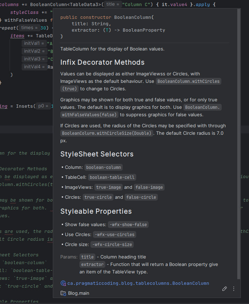The height and width of the screenshot is (304, 249).
Task: Click the class icon beside ca.pragmaticcoding link
Action: [x=63, y=283]
